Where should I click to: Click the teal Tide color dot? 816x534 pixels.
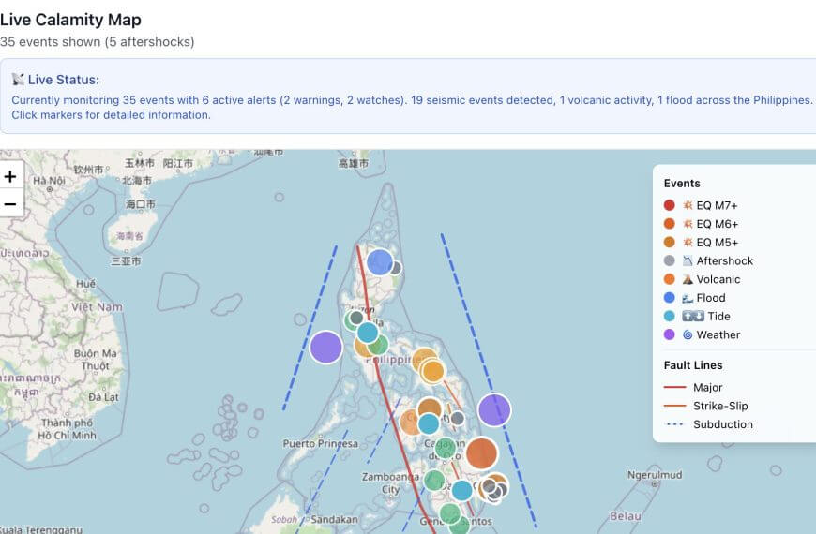point(670,316)
